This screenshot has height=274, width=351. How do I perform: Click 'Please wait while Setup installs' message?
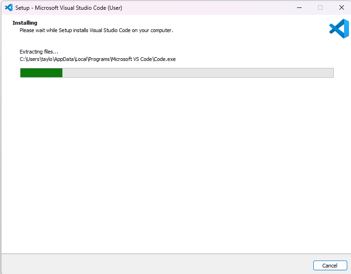[96, 30]
